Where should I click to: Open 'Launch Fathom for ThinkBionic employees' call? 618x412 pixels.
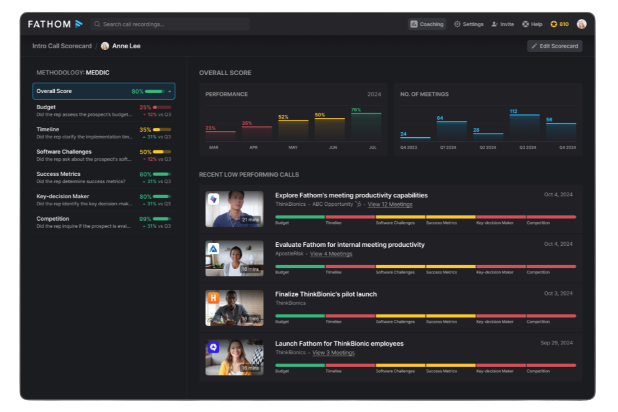pyautogui.click(x=339, y=344)
